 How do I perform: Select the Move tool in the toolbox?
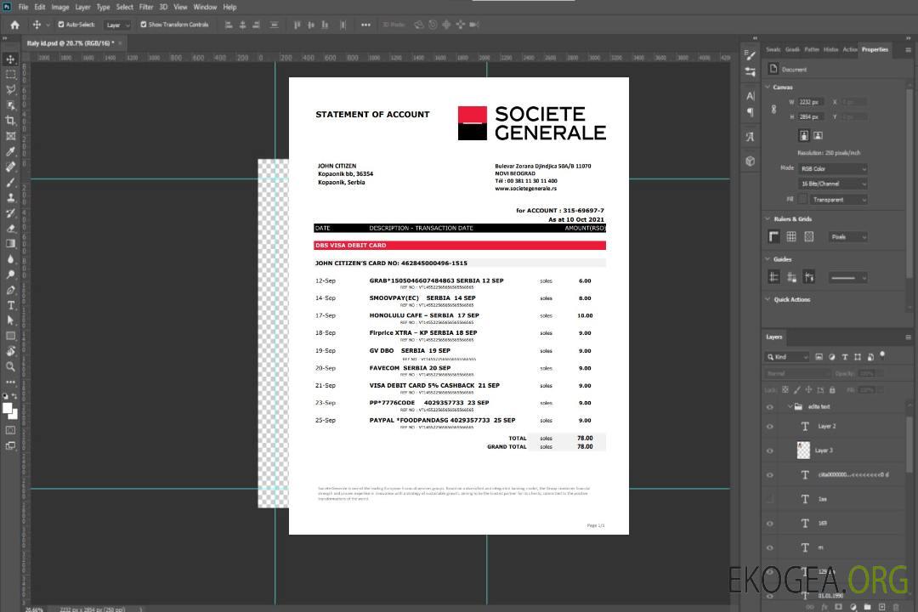click(x=10, y=59)
